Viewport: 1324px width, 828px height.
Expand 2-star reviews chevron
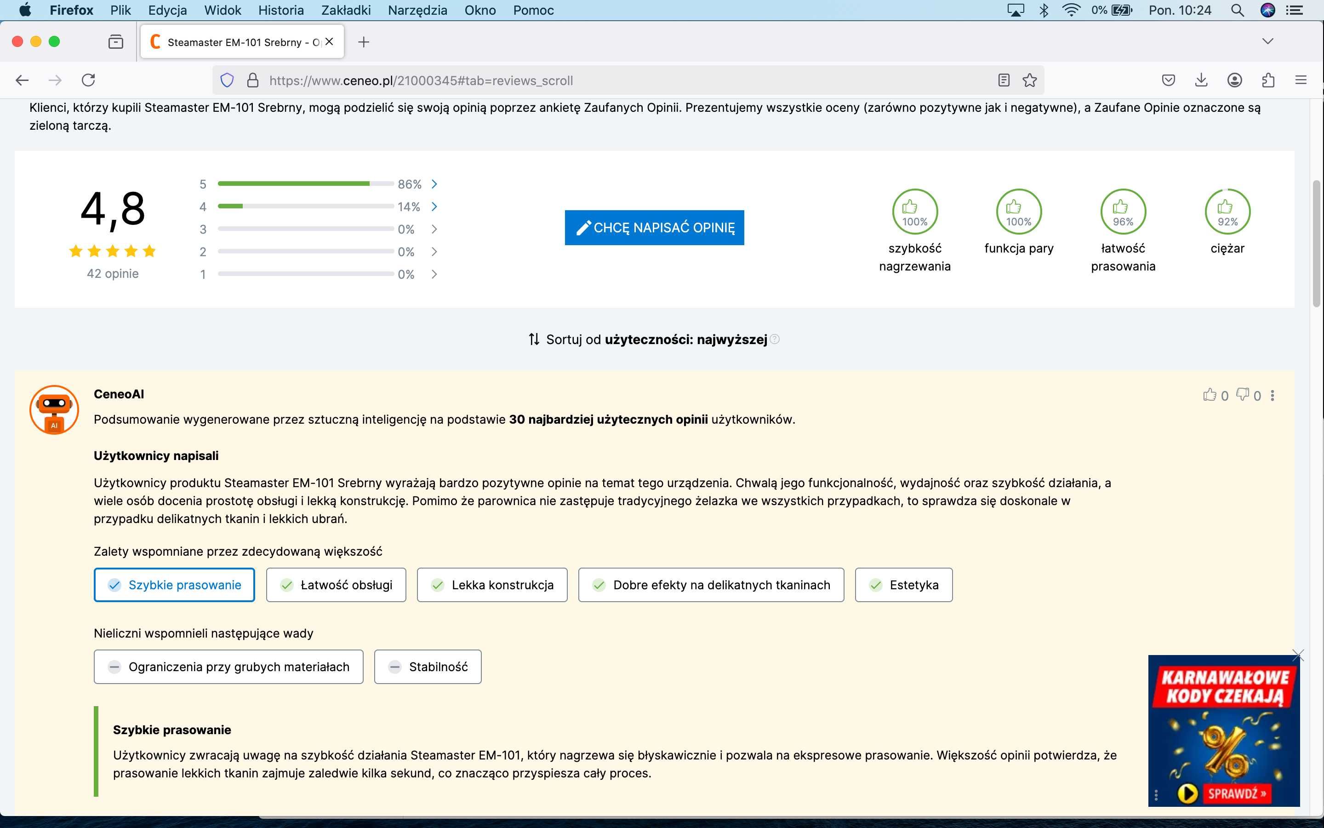434,251
